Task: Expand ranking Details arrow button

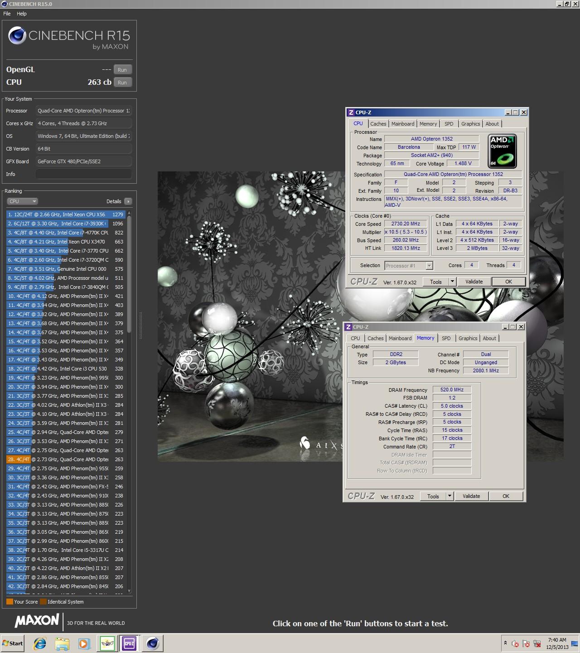Action: tap(128, 201)
